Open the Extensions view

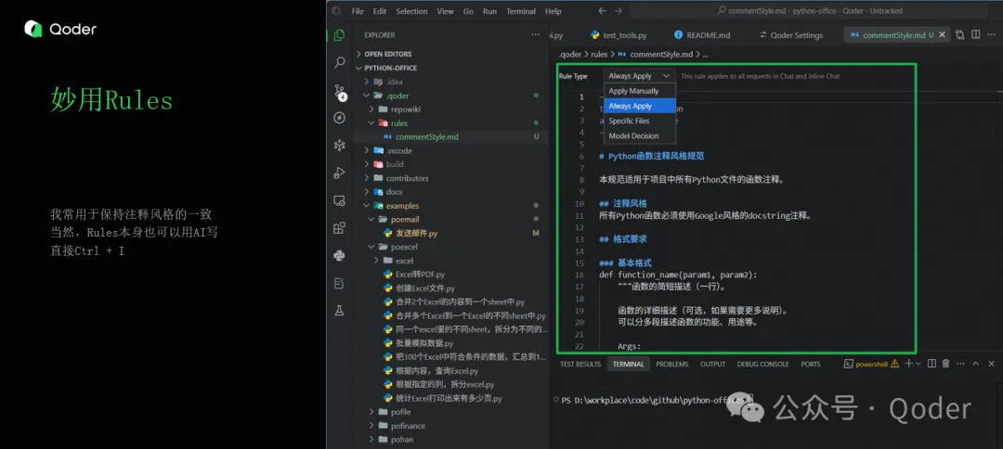click(339, 228)
